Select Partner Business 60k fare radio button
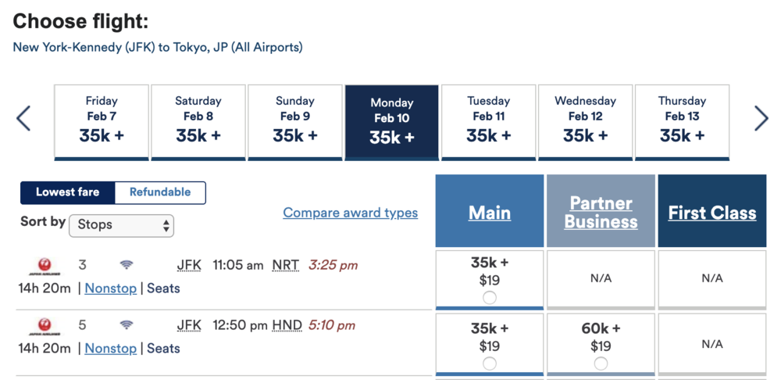The width and height of the screenshot is (781, 380). [x=601, y=363]
